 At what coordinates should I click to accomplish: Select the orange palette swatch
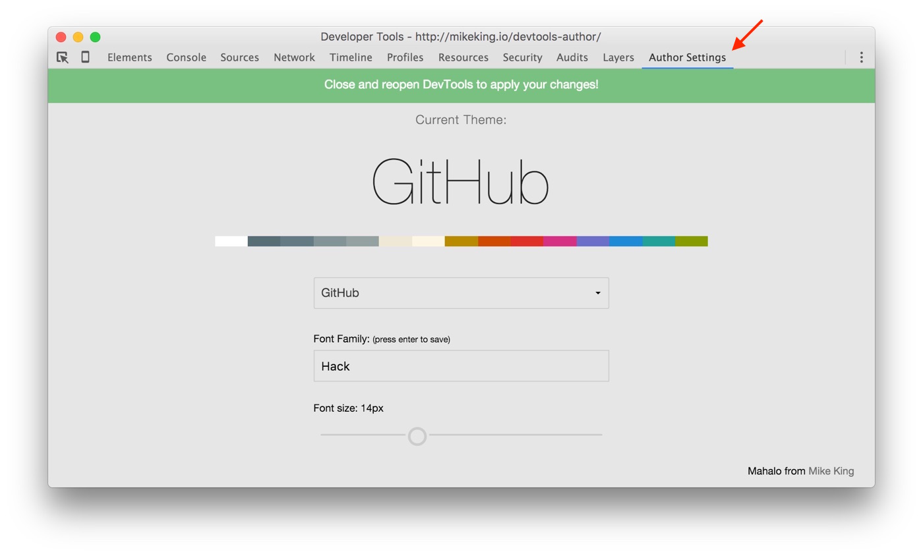[494, 241]
